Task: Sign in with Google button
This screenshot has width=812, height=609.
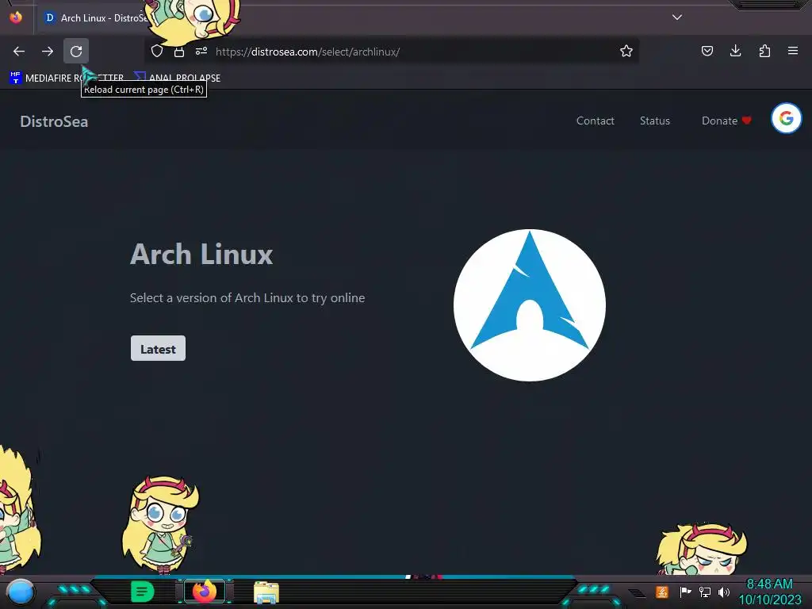Action: click(786, 119)
